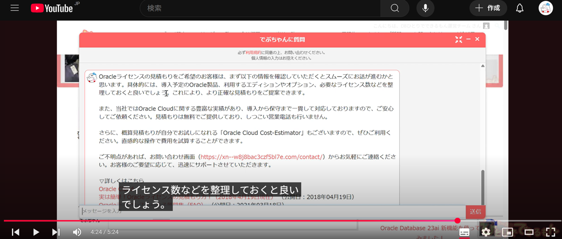Play the paused video
Screen dimensions: 562x239
36,232
